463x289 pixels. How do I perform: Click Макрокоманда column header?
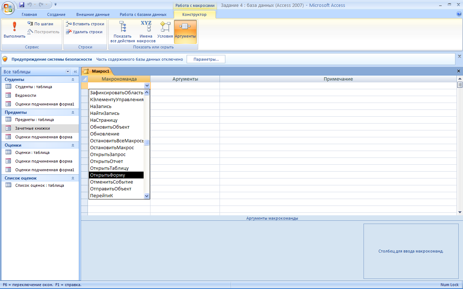tap(119, 79)
